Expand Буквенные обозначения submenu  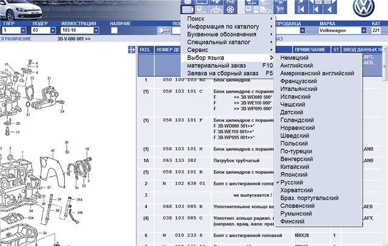click(228, 35)
